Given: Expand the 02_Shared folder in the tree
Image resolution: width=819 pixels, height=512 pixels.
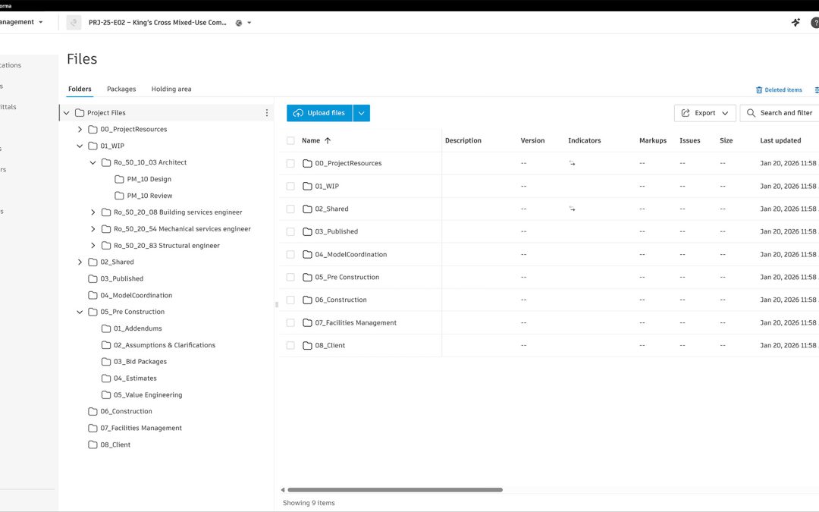Looking at the screenshot, I should tap(80, 262).
